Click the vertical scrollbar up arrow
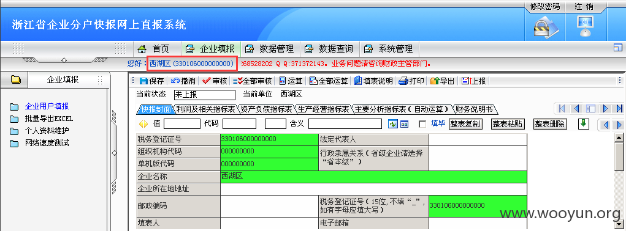The width and height of the screenshot is (626, 231). (619, 138)
